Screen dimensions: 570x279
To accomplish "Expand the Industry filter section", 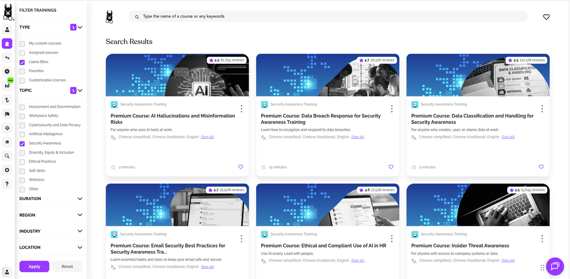I will [80, 231].
